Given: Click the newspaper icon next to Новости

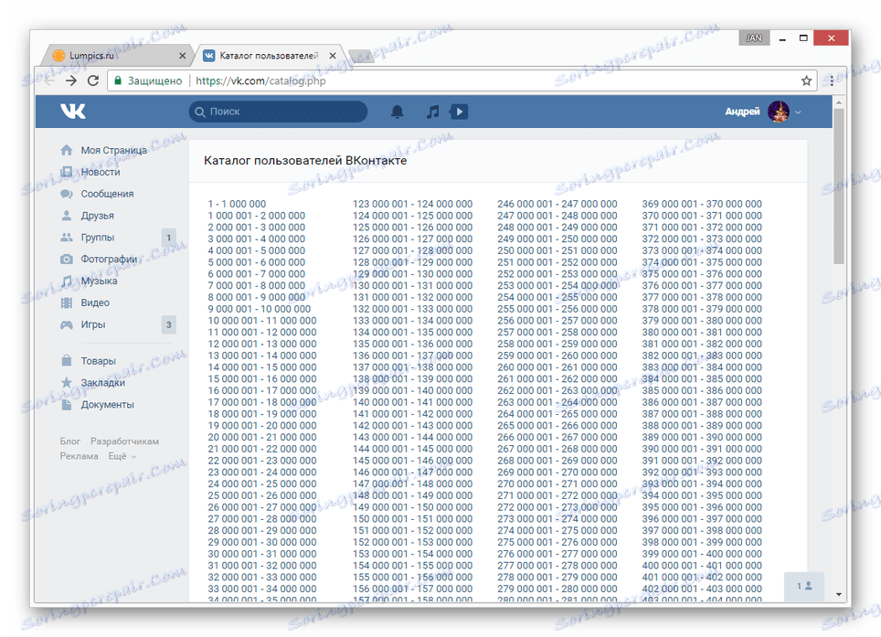Looking at the screenshot, I should (x=67, y=172).
